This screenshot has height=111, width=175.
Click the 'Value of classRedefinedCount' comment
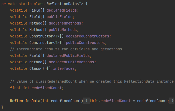[92, 81]
